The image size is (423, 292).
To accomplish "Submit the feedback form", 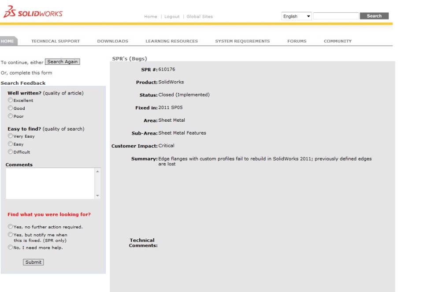I will coord(33,262).
